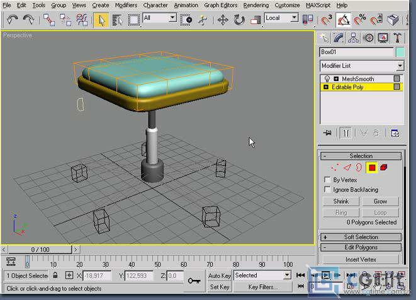Viewport: 416px width, 300px height.
Task: Toggle the Selection Lock padlock icon
Action: [x=55, y=275]
